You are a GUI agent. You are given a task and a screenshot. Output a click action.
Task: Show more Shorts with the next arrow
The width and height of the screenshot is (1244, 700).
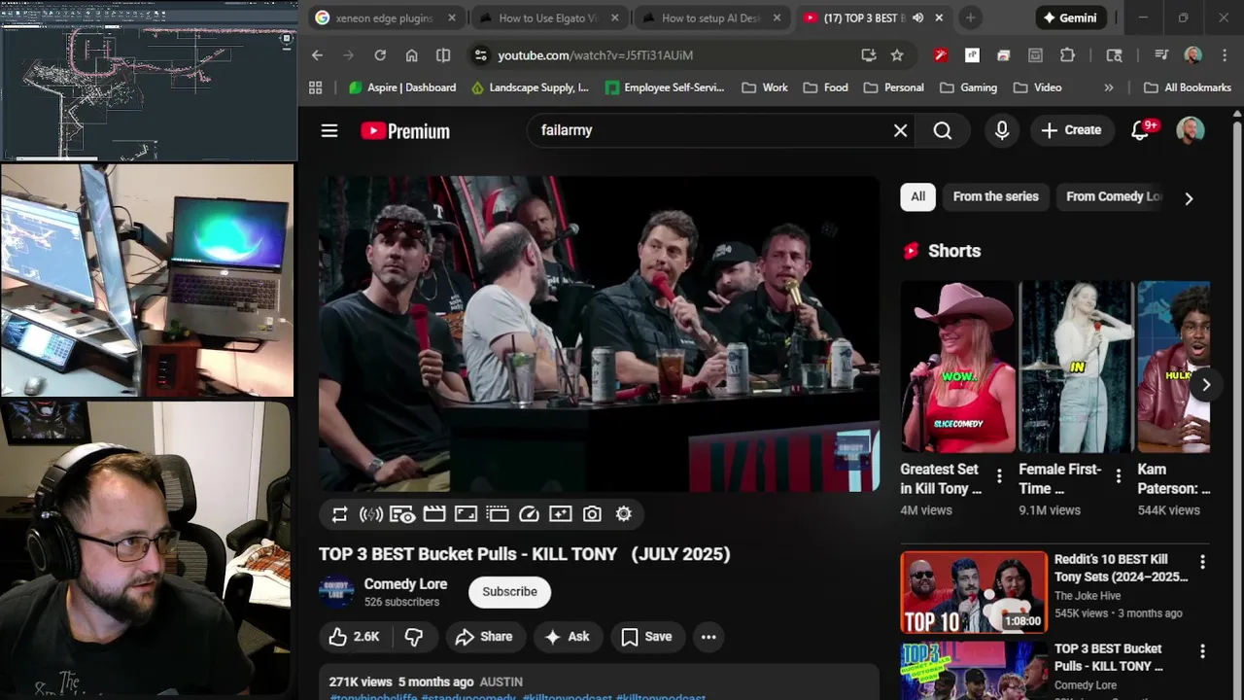point(1205,384)
